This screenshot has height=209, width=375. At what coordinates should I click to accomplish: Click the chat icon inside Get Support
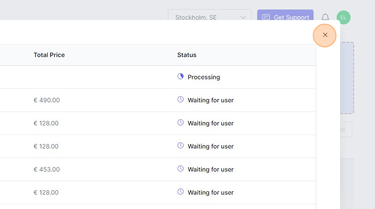pos(266,17)
